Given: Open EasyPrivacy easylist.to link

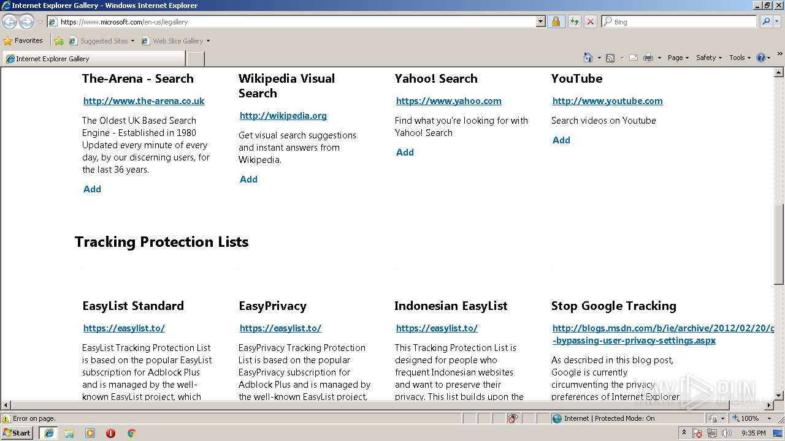Looking at the screenshot, I should tap(280, 328).
